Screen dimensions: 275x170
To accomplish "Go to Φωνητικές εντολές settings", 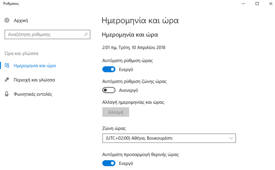I will pyautogui.click(x=33, y=94).
